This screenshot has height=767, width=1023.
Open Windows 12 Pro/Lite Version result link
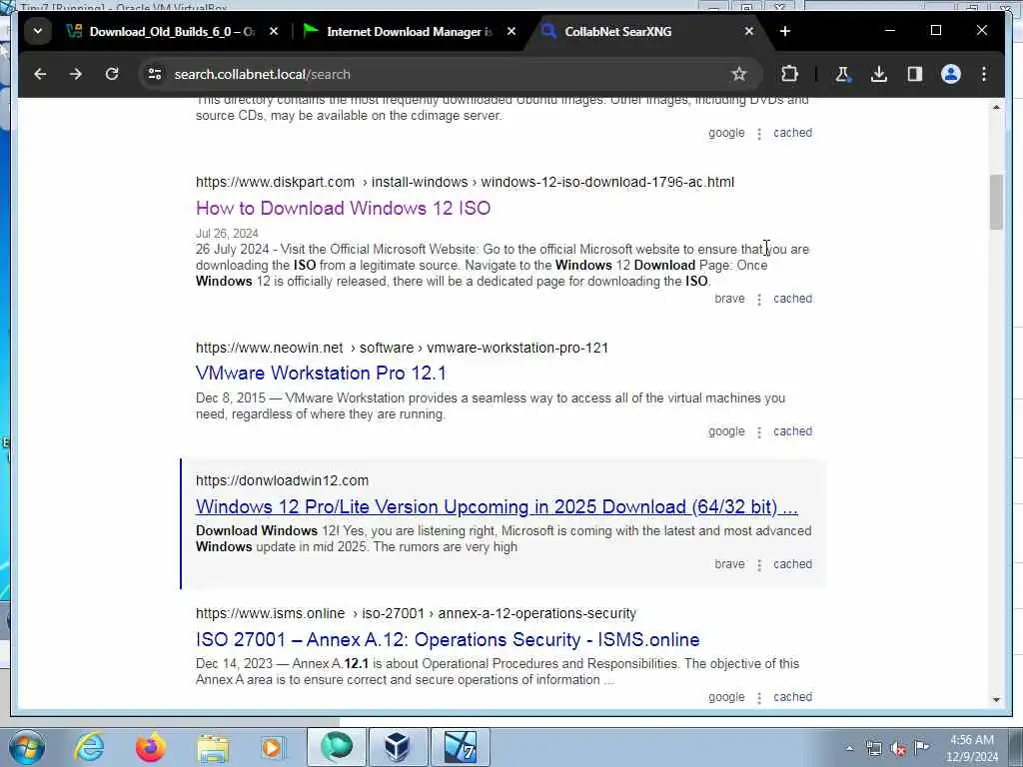(x=497, y=506)
